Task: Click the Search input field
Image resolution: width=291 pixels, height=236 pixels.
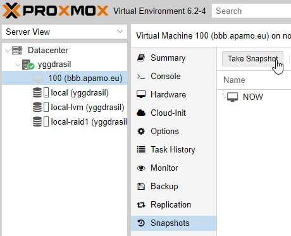Action: point(251,11)
